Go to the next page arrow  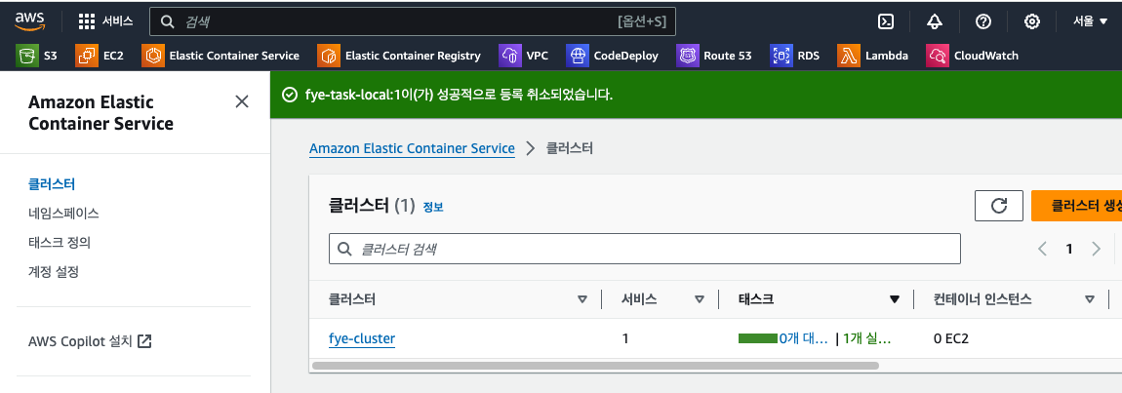pyautogui.click(x=1096, y=249)
